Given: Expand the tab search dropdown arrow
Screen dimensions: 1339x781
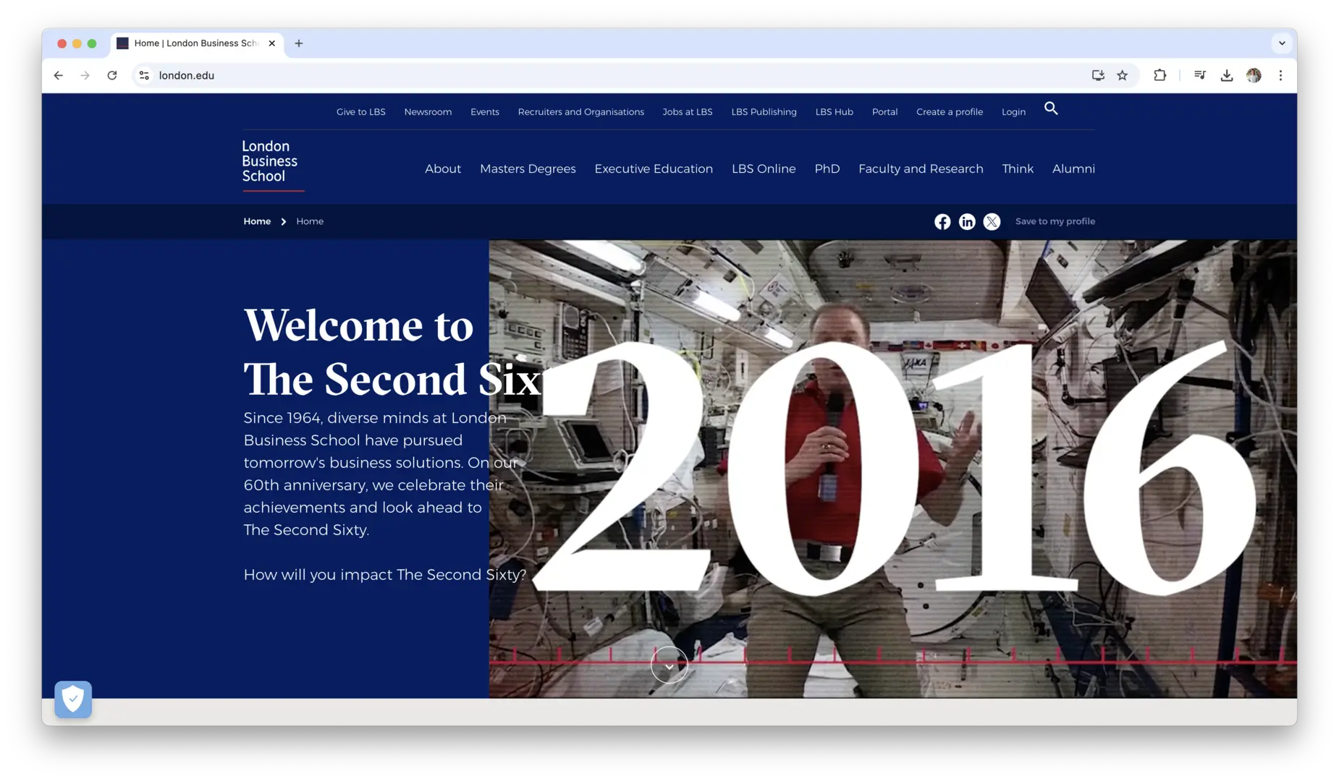Looking at the screenshot, I should click(x=1282, y=43).
